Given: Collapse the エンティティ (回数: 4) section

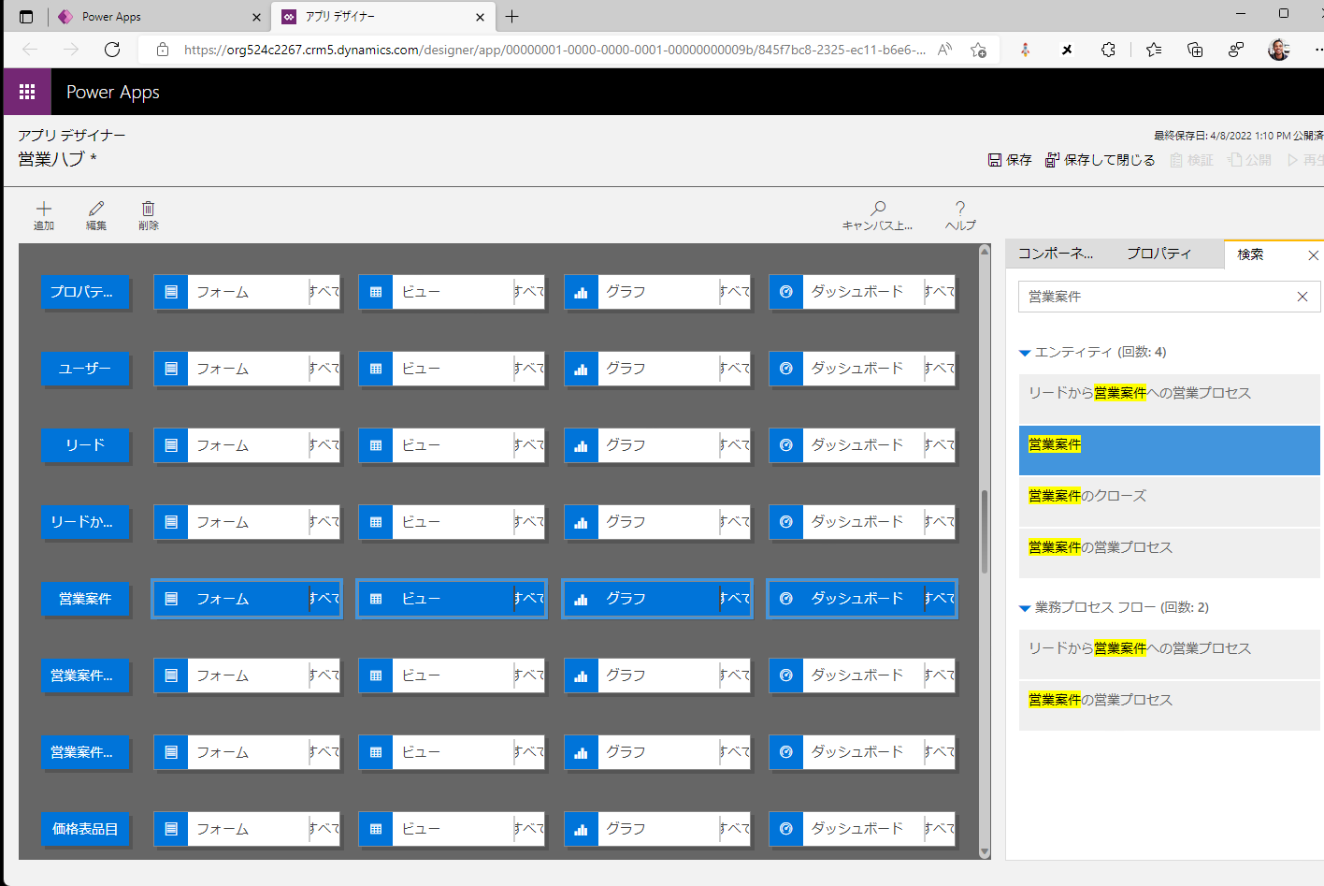Looking at the screenshot, I should click(1026, 352).
